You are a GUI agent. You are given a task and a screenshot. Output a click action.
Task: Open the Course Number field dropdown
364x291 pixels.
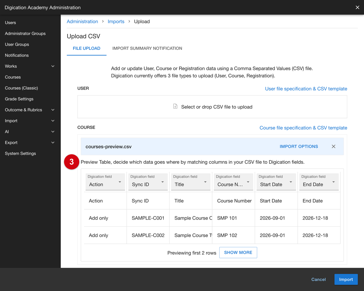coord(233,182)
